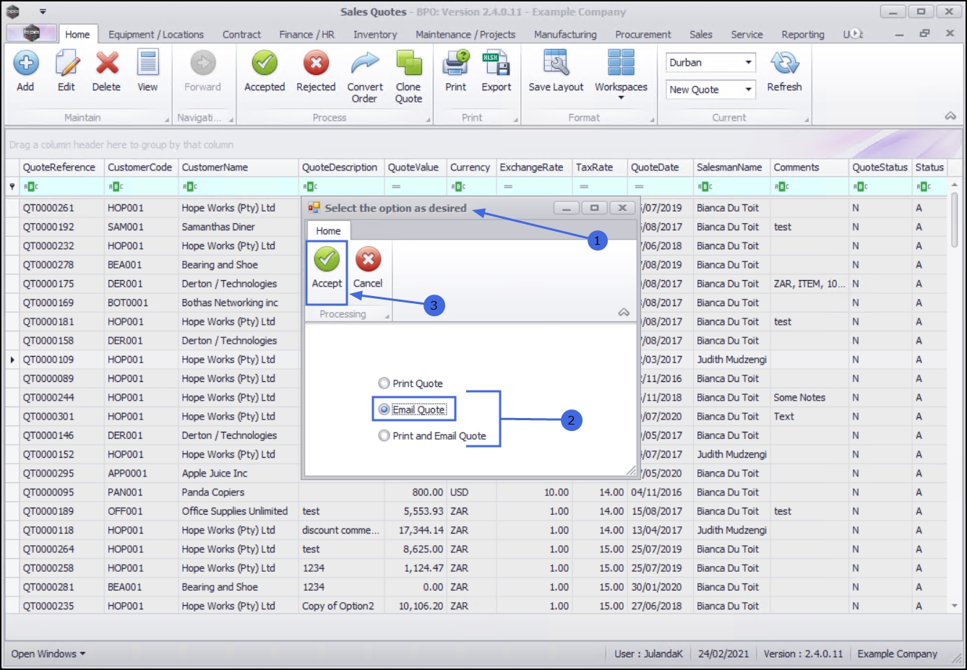Click the filter icon under SalesmanName column
Viewport: 967px width, 670px height.
click(x=705, y=187)
